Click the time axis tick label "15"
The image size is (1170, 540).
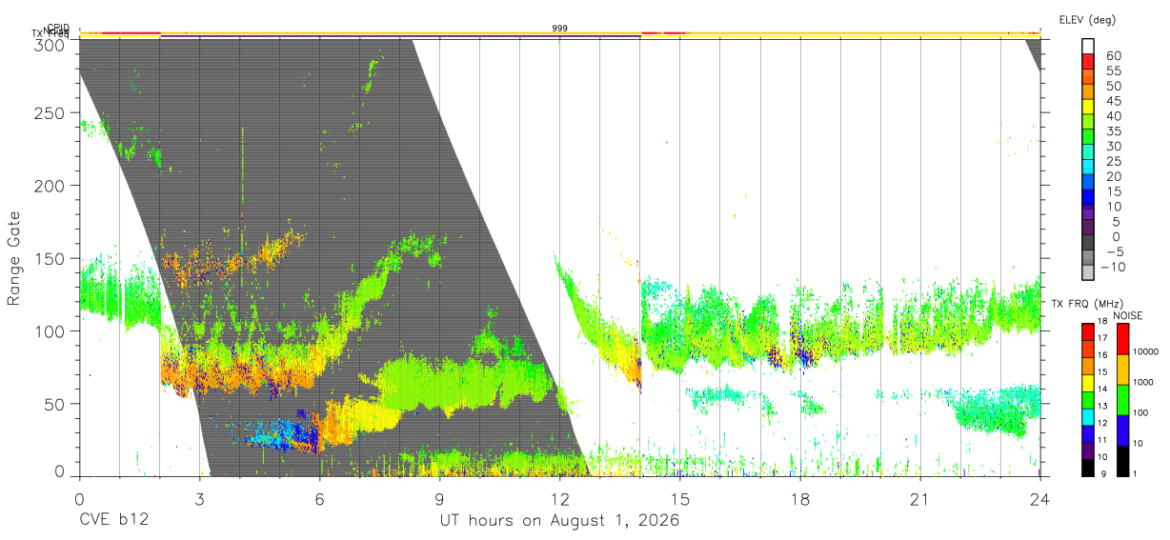pos(679,500)
